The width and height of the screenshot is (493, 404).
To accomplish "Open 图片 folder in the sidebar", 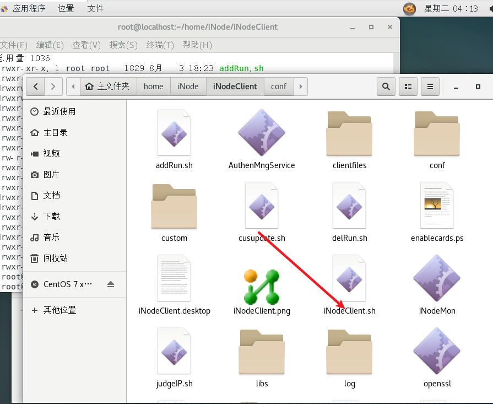I will pos(74,174).
